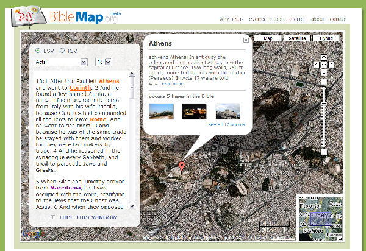Pan the map left arrow

point(316,65)
